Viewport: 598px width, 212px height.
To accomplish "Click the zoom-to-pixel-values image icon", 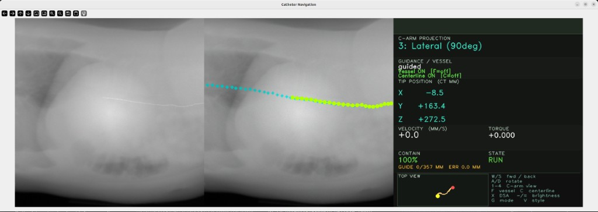I will [44, 13].
